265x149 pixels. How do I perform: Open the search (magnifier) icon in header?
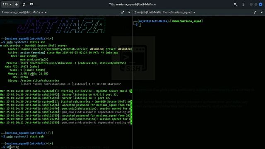click(x=235, y=5)
